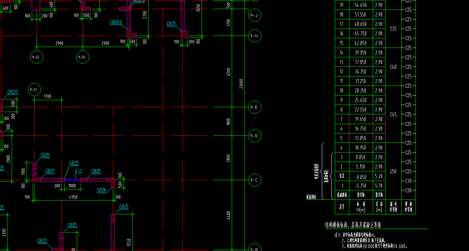Select elevation cell -0.050 in the table
This screenshot has width=469, height=251.
pyautogui.click(x=361, y=176)
